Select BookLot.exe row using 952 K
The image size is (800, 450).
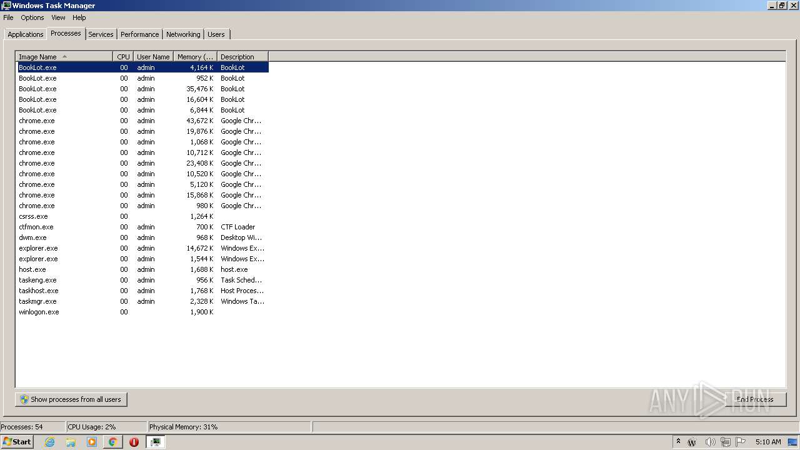[x=142, y=78]
